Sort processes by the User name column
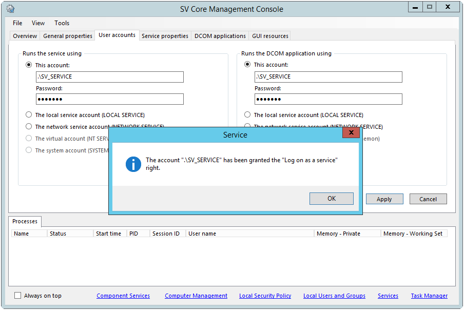 pos(250,234)
